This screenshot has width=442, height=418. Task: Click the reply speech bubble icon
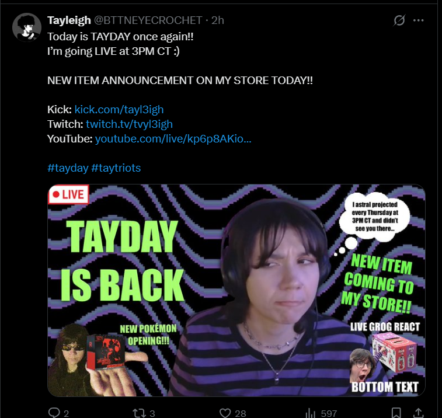pyautogui.click(x=54, y=413)
